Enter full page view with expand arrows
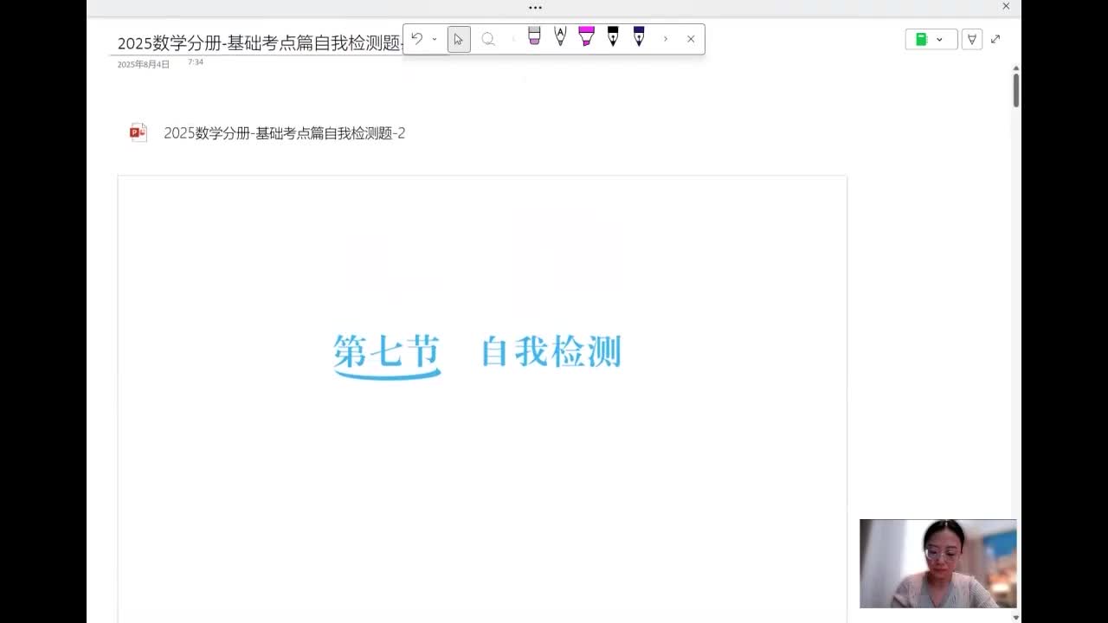Image resolution: width=1108 pixels, height=623 pixels. click(995, 39)
